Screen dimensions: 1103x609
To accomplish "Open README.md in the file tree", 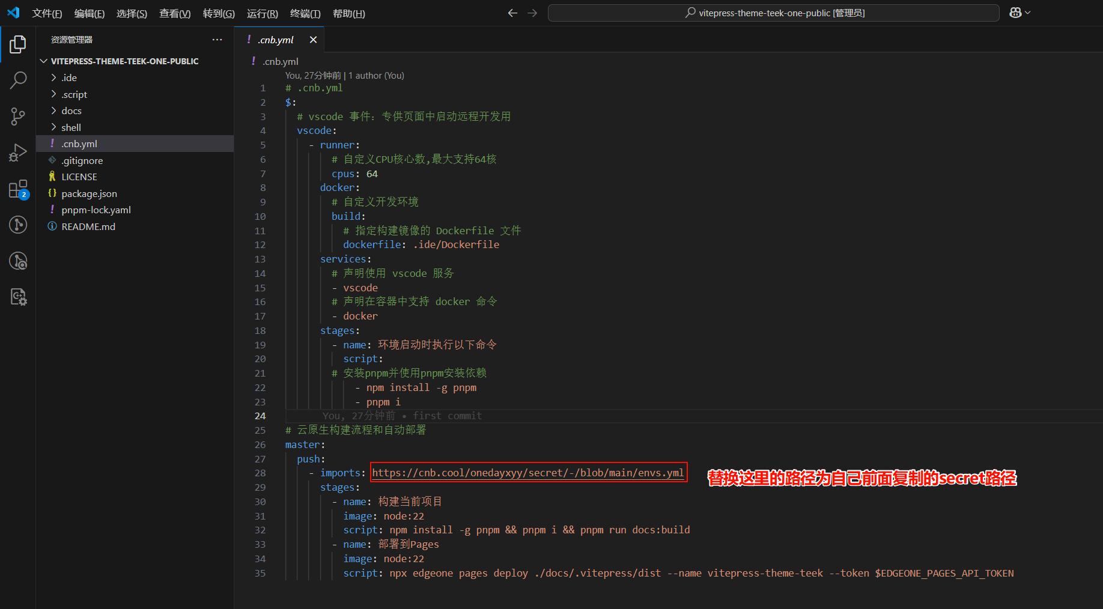I will tap(135, 226).
